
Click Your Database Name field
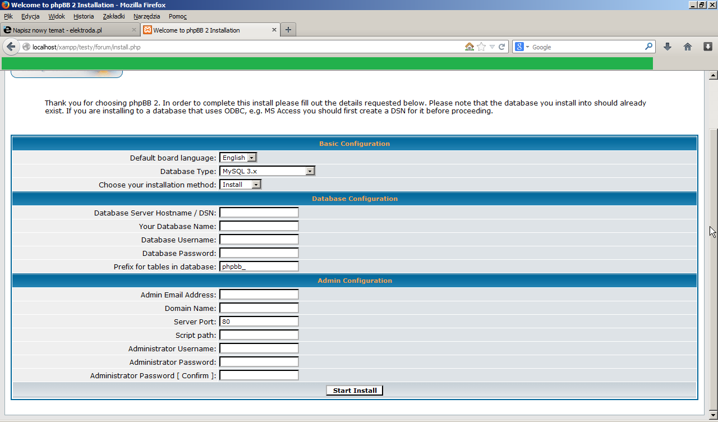pyautogui.click(x=259, y=226)
